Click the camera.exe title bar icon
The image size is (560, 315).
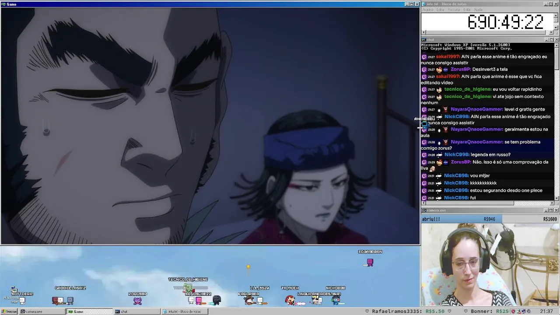point(423,210)
